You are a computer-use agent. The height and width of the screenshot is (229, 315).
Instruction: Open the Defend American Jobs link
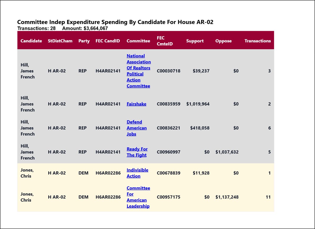137,128
